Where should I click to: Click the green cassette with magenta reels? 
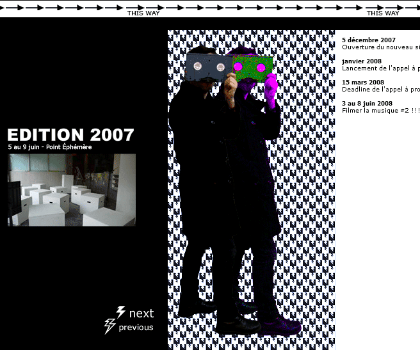tap(252, 67)
